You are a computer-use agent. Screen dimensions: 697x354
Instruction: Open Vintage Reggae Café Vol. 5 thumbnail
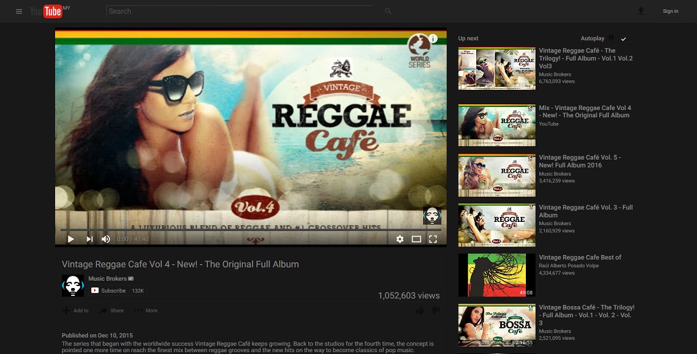pos(496,175)
